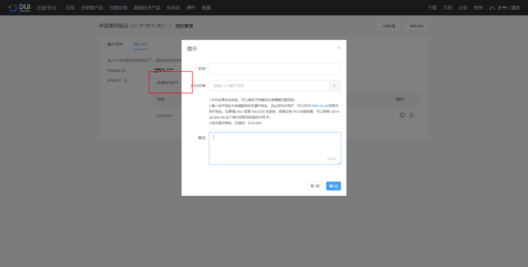Click the 申请APIKEY button

point(167,83)
